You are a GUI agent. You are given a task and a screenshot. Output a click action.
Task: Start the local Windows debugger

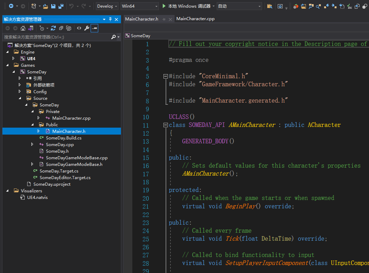186,6
